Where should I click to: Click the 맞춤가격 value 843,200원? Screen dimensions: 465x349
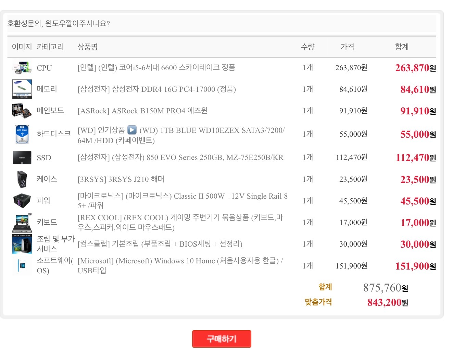[388, 302]
